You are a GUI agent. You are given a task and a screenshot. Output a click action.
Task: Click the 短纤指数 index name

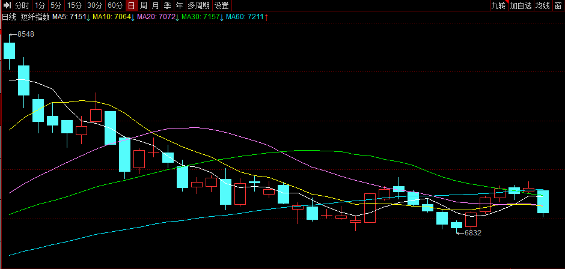35,17
